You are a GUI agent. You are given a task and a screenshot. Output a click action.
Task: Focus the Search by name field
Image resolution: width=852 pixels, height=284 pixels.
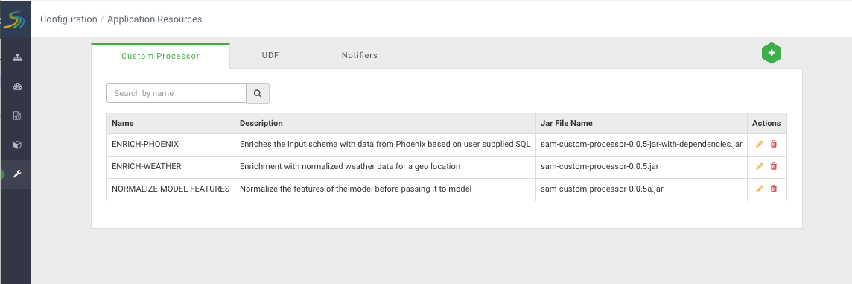point(177,94)
